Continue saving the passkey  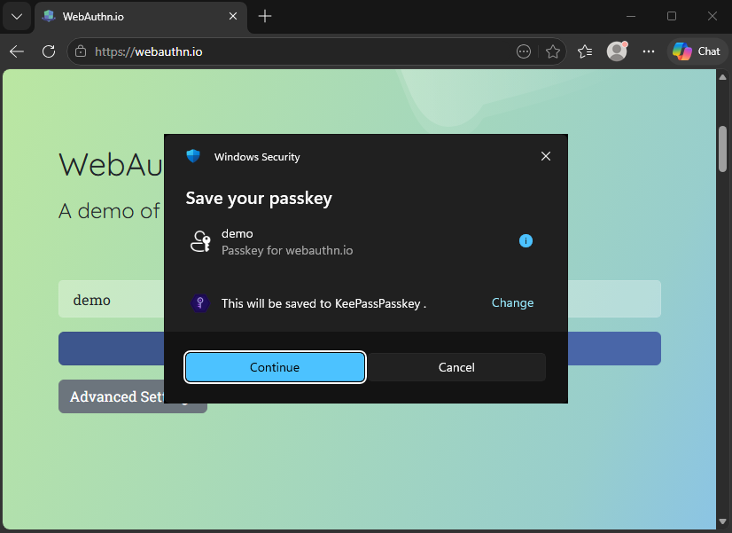275,367
